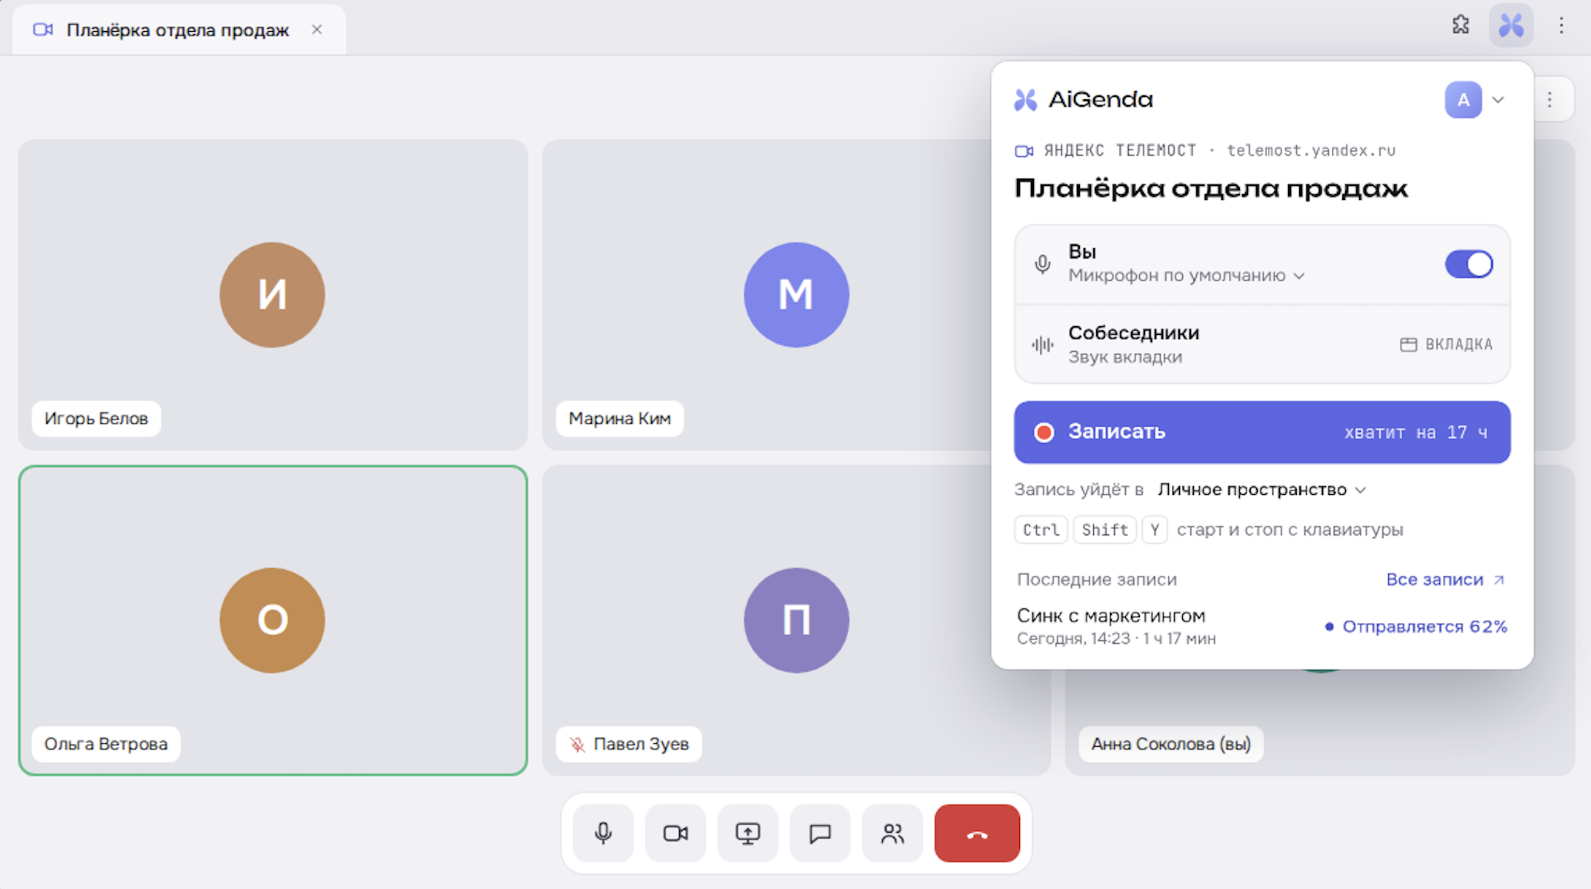Click the Отправляется 62% upload status
Image resolution: width=1591 pixels, height=889 pixels.
coord(1416,627)
